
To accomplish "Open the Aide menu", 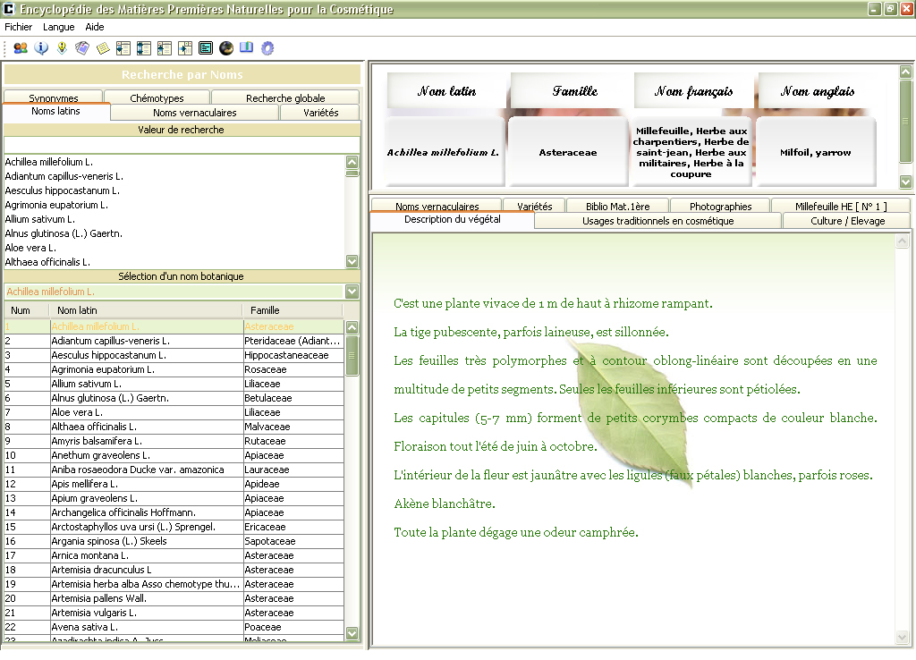I will pyautogui.click(x=95, y=27).
